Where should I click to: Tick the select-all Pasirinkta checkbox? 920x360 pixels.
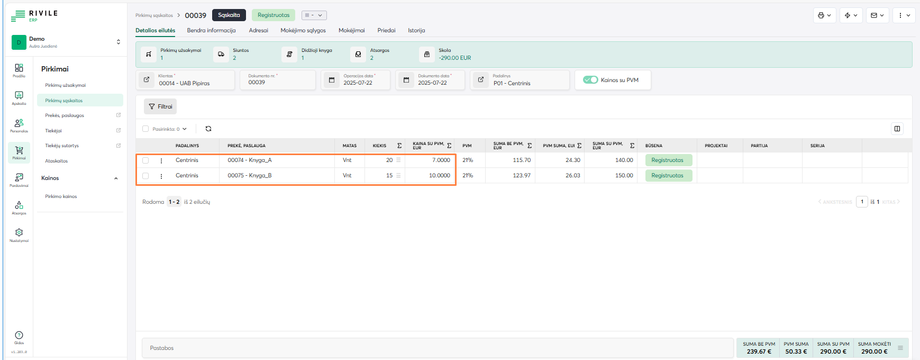145,129
